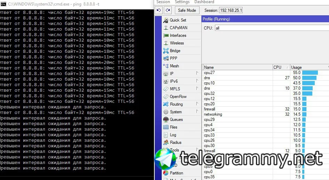This screenshot has width=329, height=180.
Task: Open the Settings menu
Action: [182, 2]
